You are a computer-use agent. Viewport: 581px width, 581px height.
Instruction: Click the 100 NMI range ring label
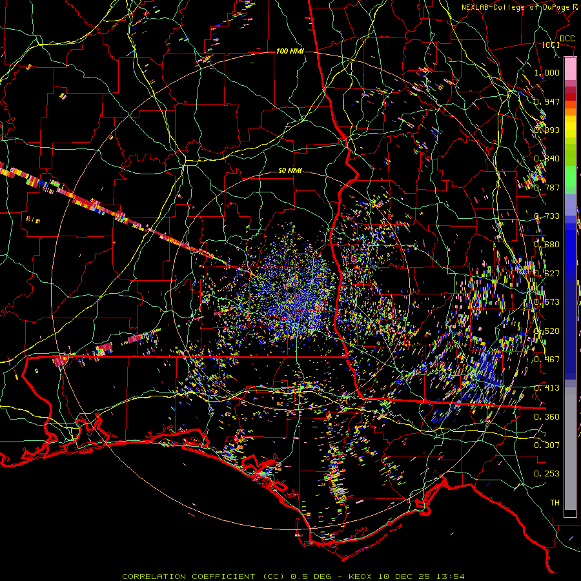pos(289,51)
